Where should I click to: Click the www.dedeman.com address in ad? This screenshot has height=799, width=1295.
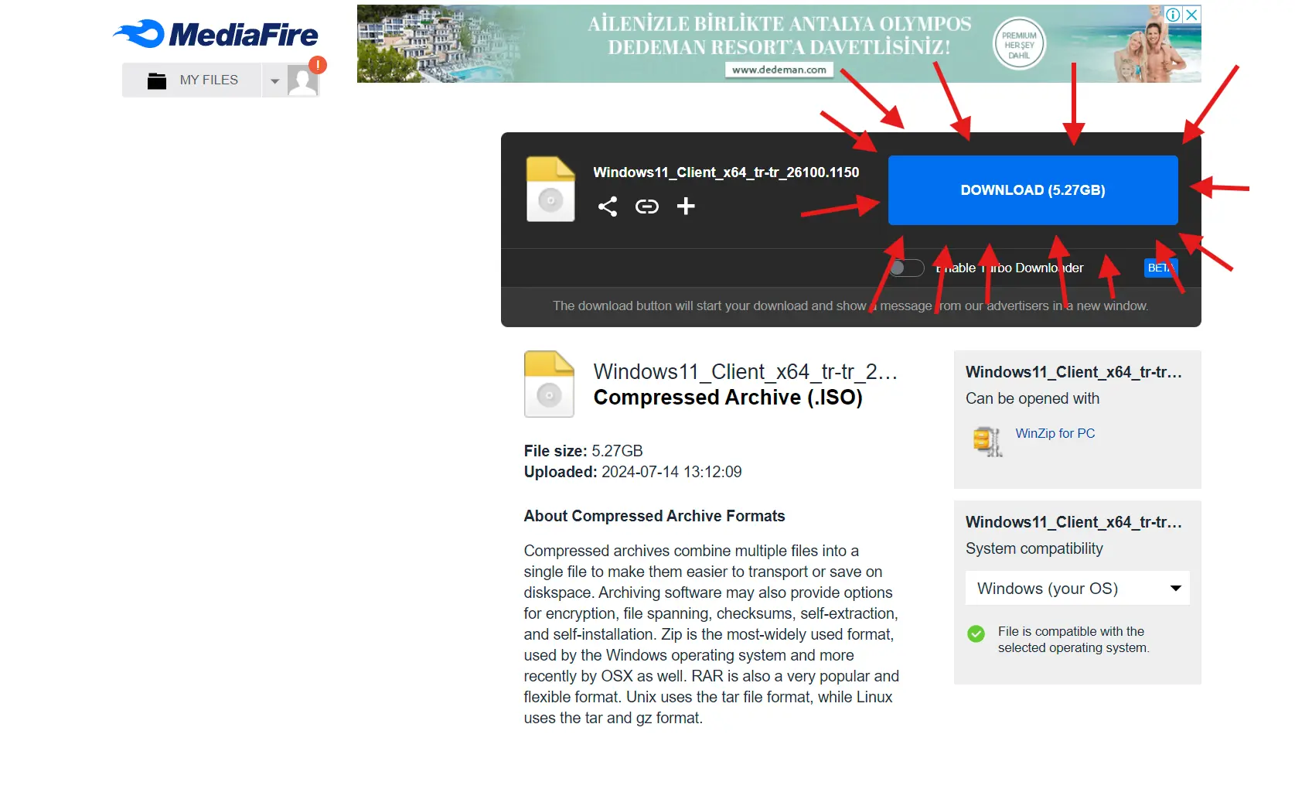pyautogui.click(x=779, y=70)
